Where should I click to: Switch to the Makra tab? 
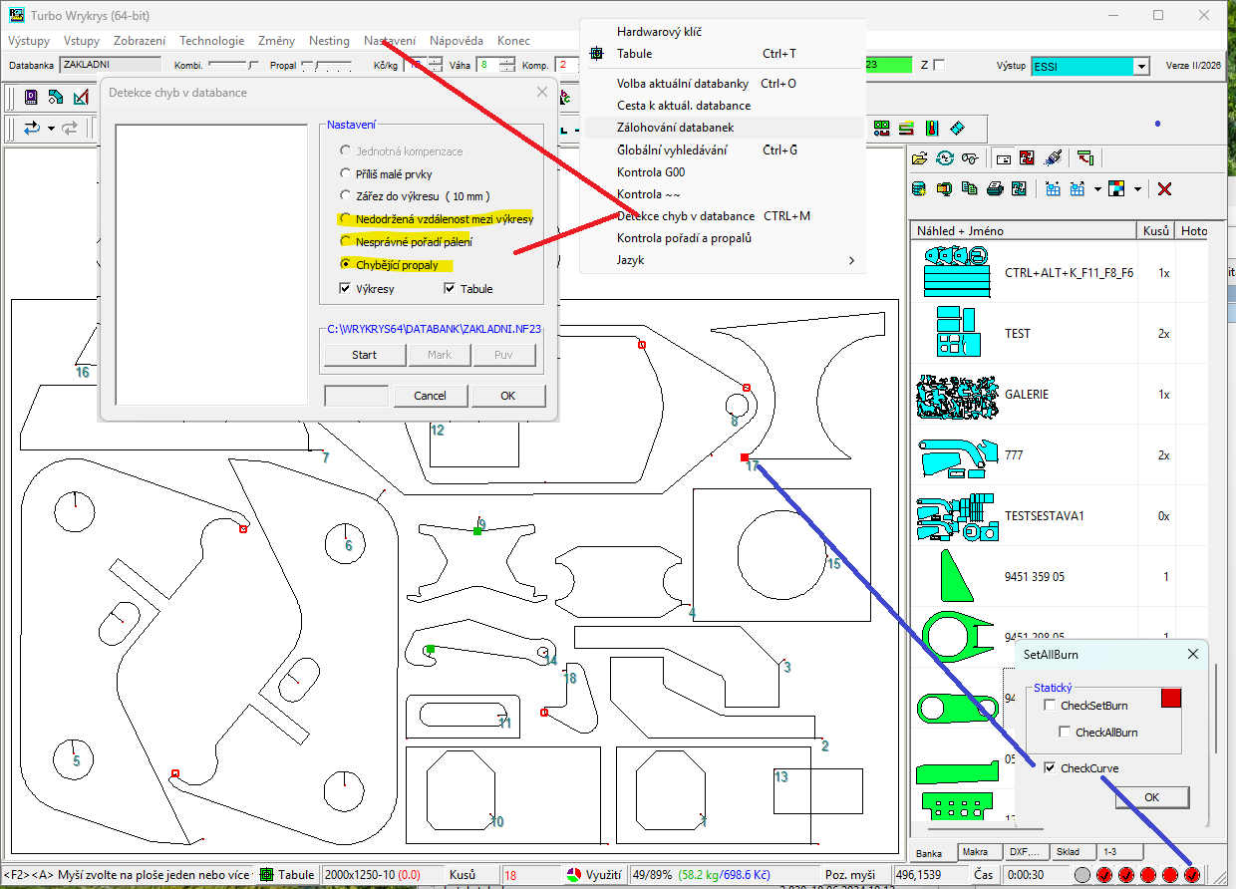point(975,853)
